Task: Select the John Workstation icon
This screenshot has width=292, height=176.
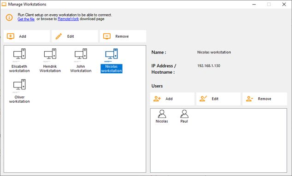Action: pyautogui.click(x=81, y=54)
